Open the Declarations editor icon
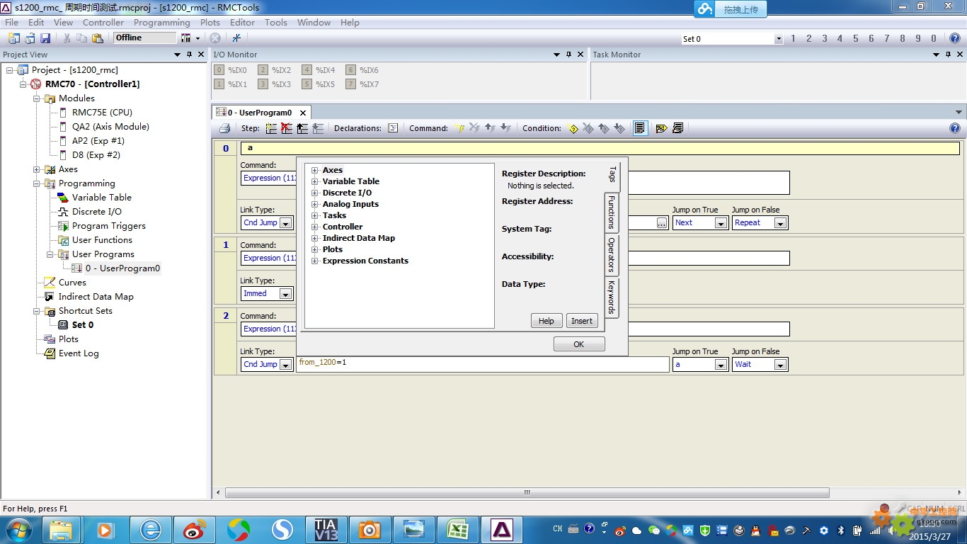967x544 pixels. (x=393, y=128)
